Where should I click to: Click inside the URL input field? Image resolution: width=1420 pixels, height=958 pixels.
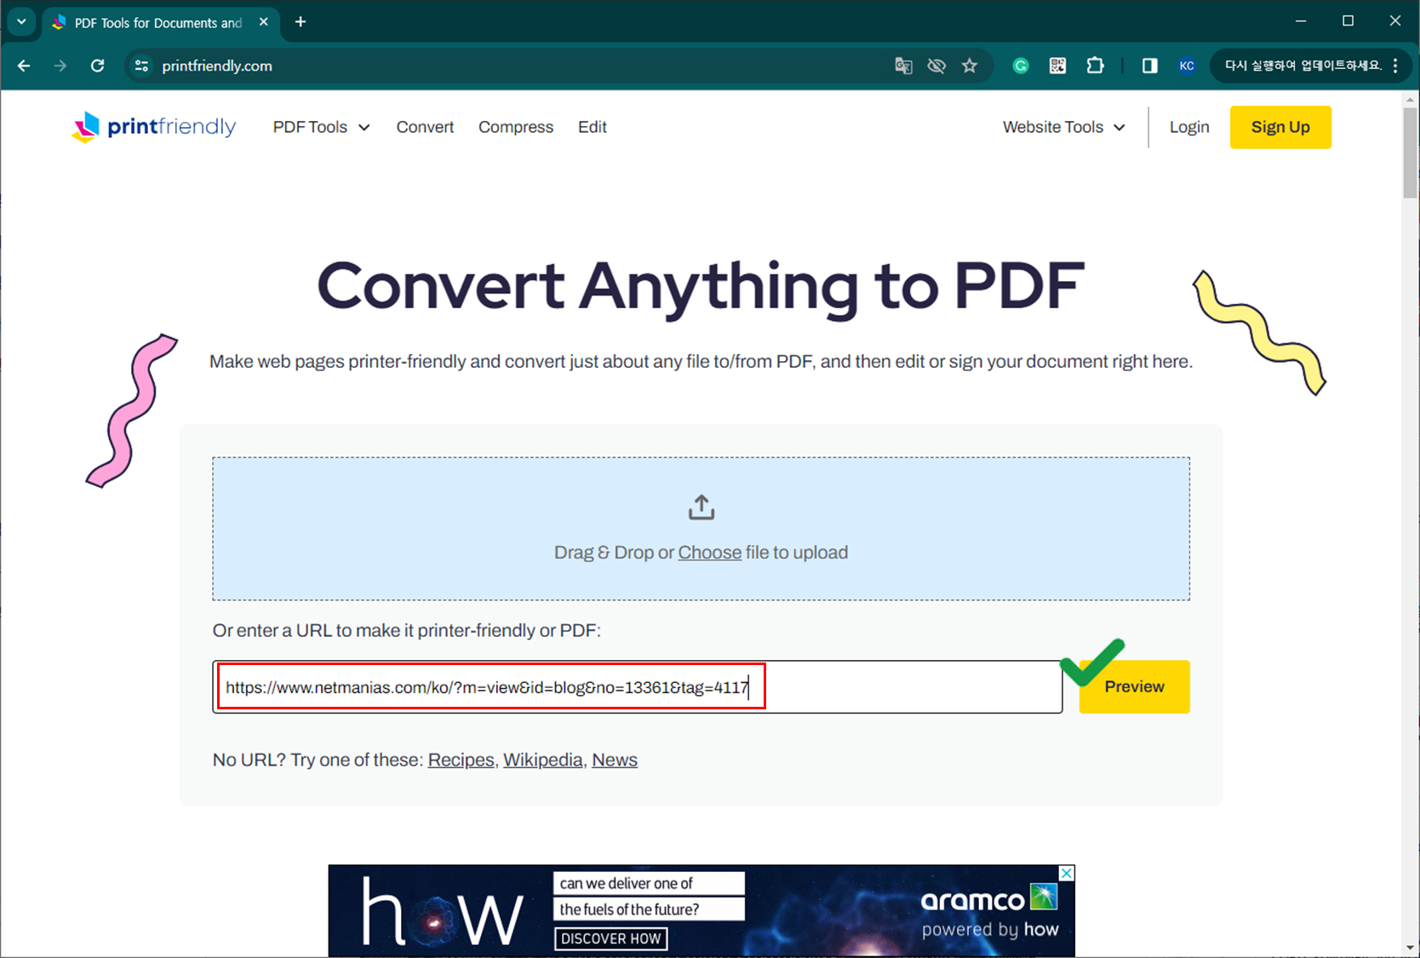click(638, 687)
